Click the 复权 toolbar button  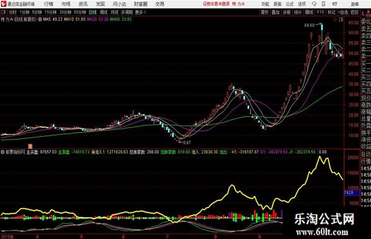coord(265,12)
